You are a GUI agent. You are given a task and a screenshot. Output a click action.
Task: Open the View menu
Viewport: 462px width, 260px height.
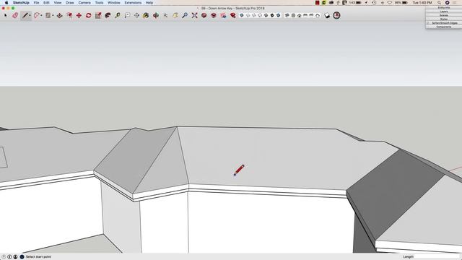58,3
